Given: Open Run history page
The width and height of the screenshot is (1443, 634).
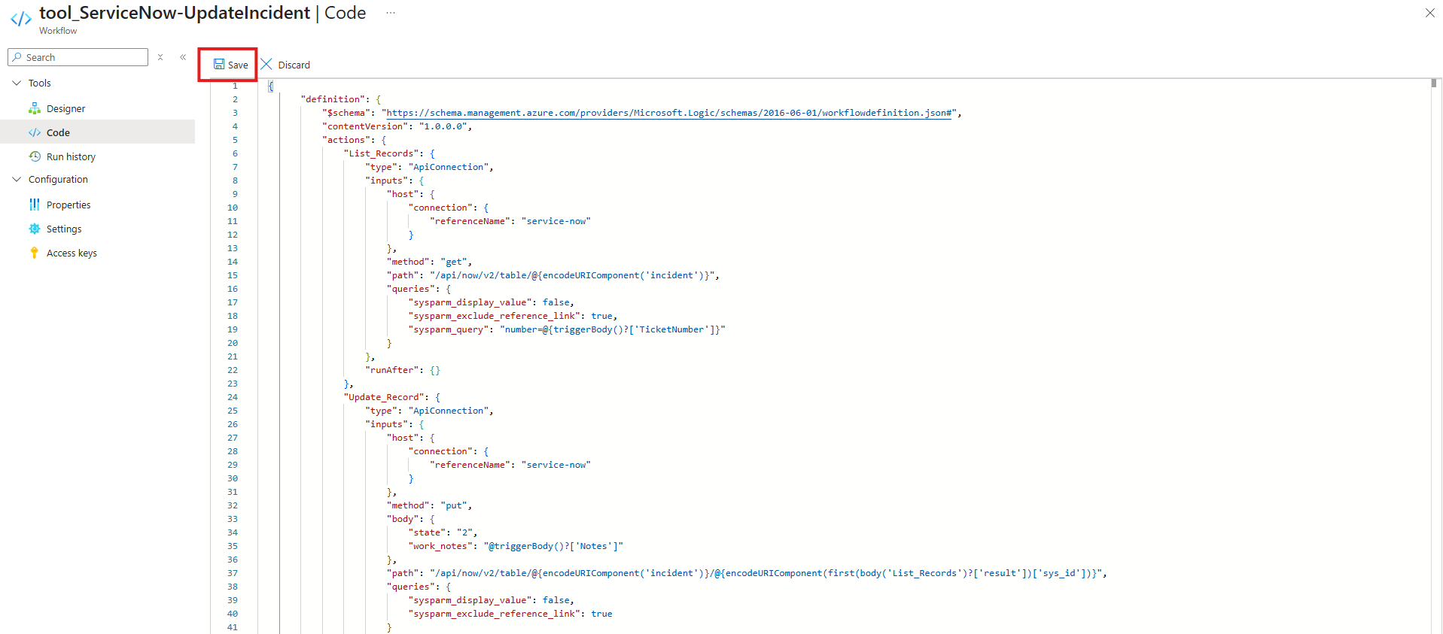Looking at the screenshot, I should coord(71,156).
